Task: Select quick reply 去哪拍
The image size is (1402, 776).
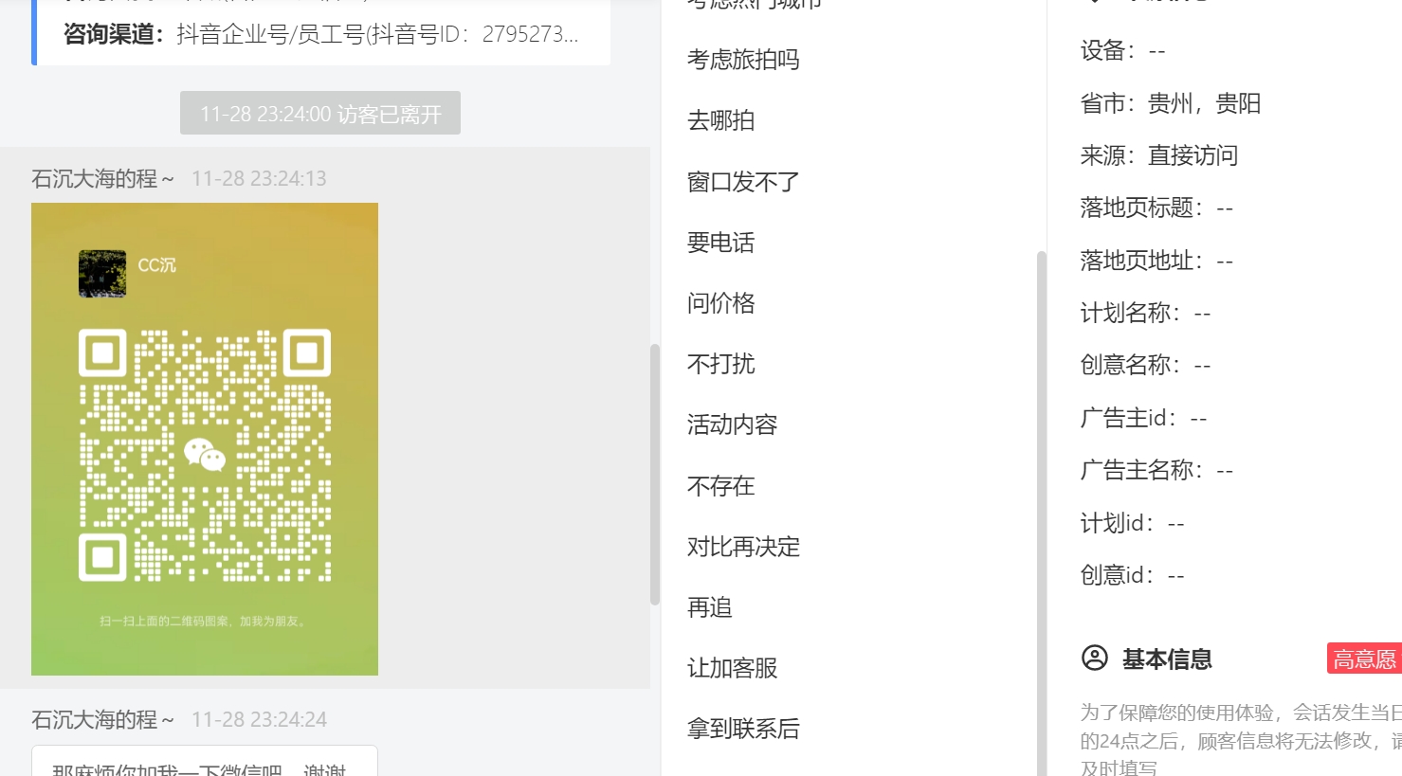Action: 720,120
